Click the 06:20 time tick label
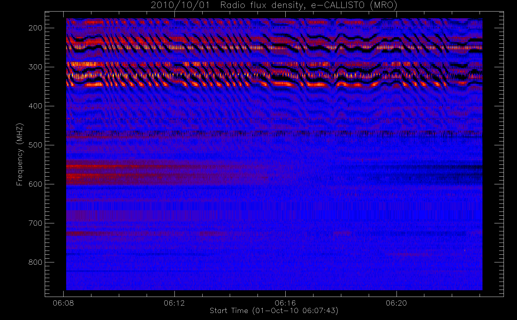 point(397,303)
